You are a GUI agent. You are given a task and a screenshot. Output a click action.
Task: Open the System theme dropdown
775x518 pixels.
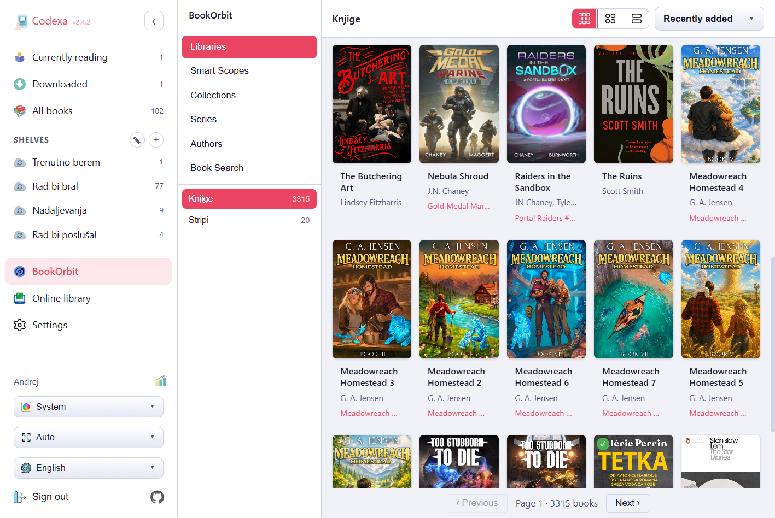[89, 407]
